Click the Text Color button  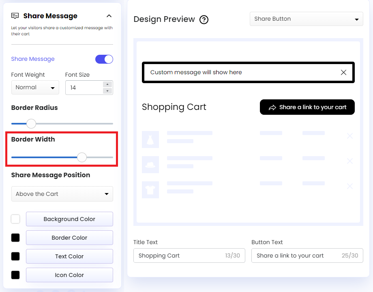tap(69, 256)
